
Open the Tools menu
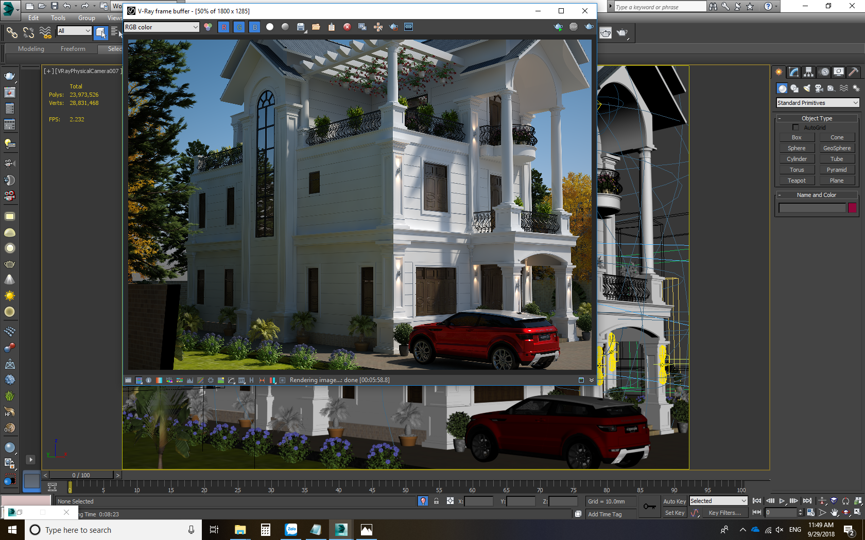(58, 17)
